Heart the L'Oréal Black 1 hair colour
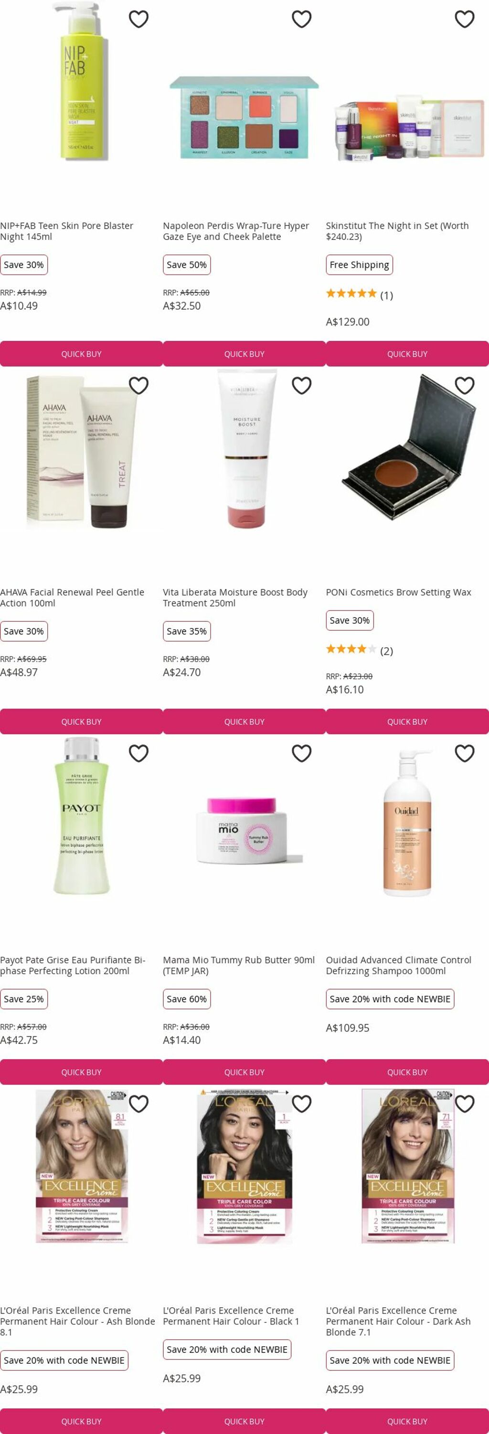This screenshot has height=1434, width=489. pos(301,1103)
